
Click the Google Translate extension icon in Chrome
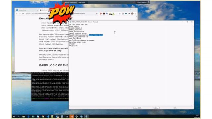point(107,14)
